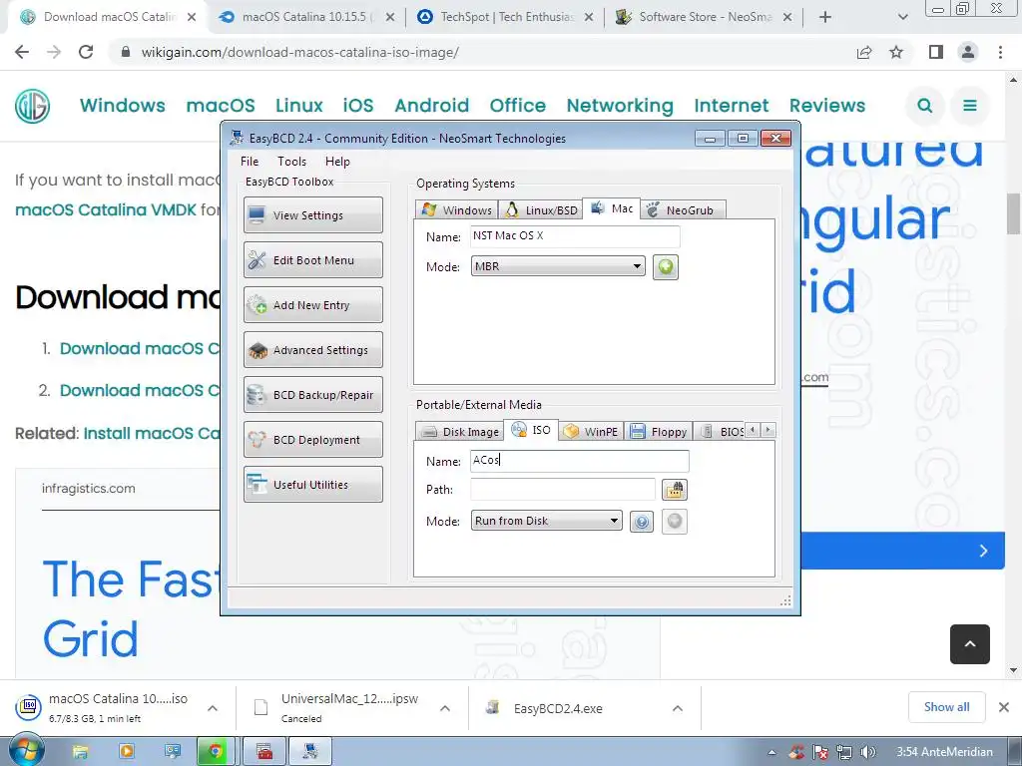Expand options for macOS Catalina iso download

(x=213, y=708)
